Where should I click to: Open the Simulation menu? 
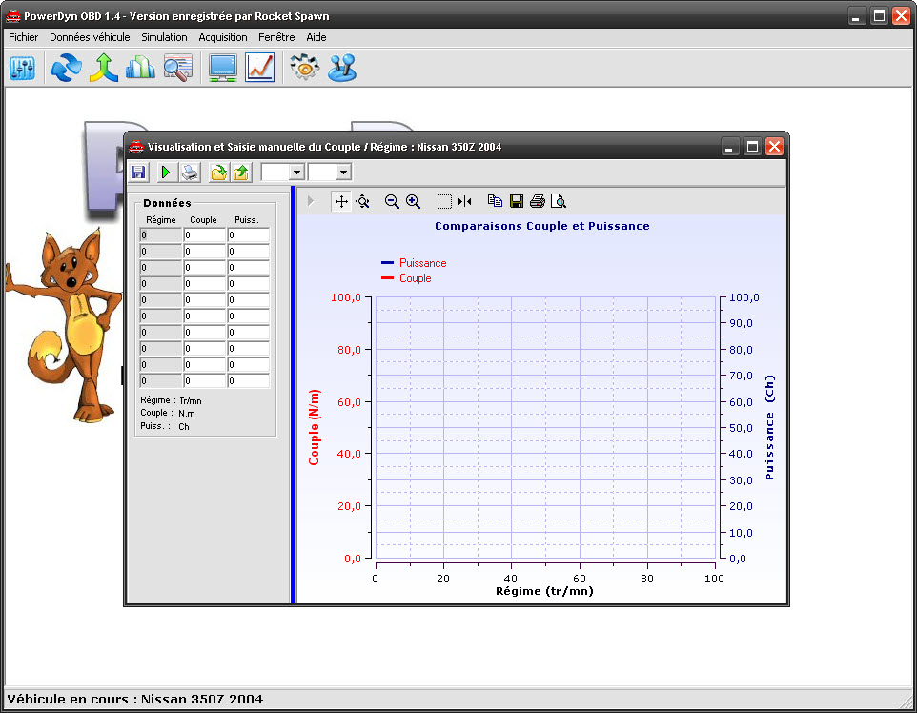click(164, 37)
